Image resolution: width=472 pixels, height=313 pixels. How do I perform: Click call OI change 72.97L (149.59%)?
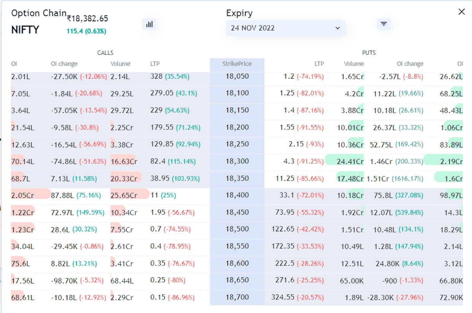(x=78, y=212)
